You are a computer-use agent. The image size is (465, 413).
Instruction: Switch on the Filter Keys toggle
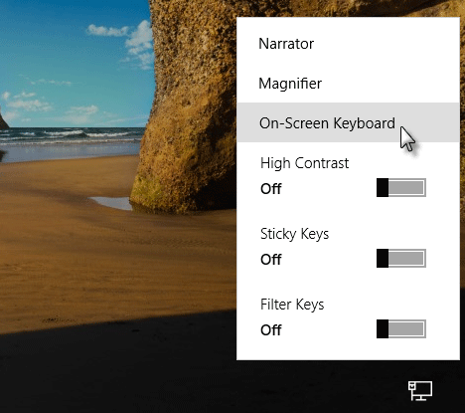tap(401, 328)
